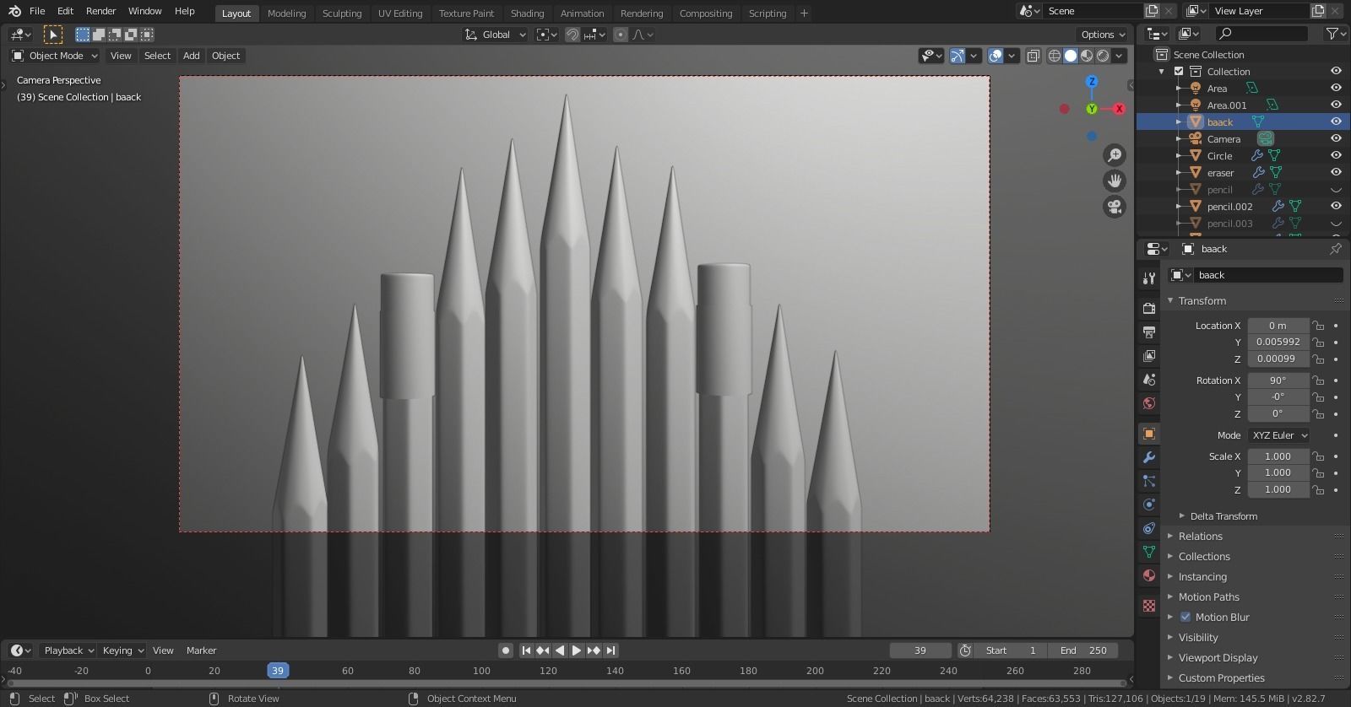Open the Physics properties tab icon
Screen dimensions: 1351x707
coord(1148,505)
